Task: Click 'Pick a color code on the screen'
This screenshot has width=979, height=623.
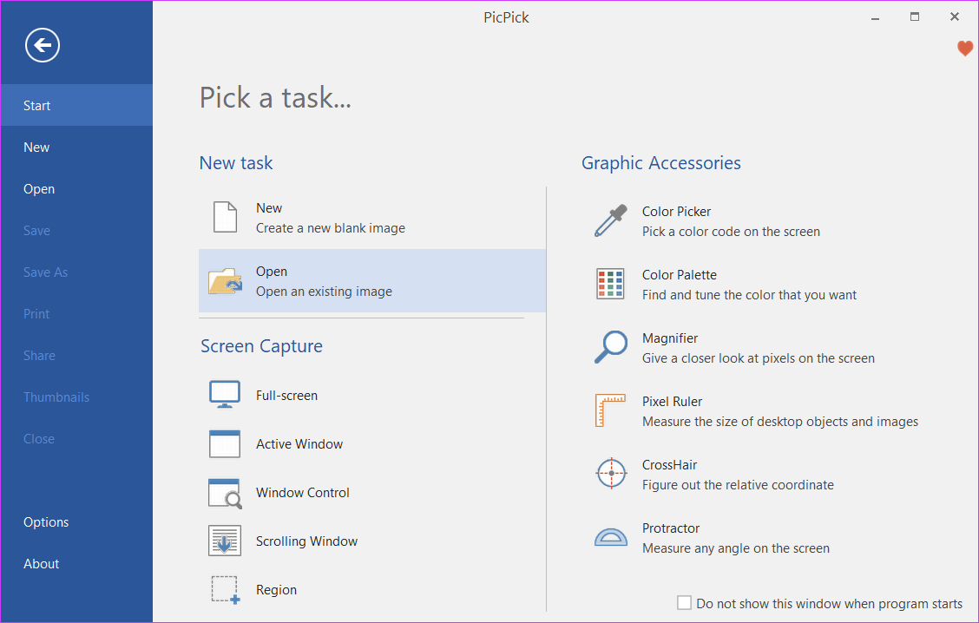Action: 731,232
